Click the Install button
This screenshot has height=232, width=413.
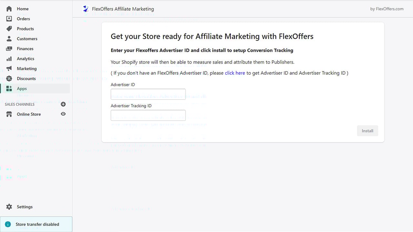[x=368, y=131]
